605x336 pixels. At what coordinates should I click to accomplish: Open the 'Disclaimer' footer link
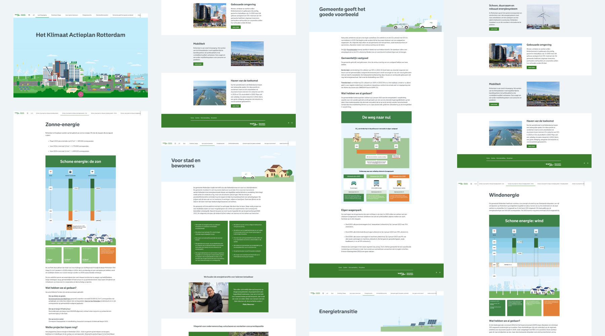214,118
